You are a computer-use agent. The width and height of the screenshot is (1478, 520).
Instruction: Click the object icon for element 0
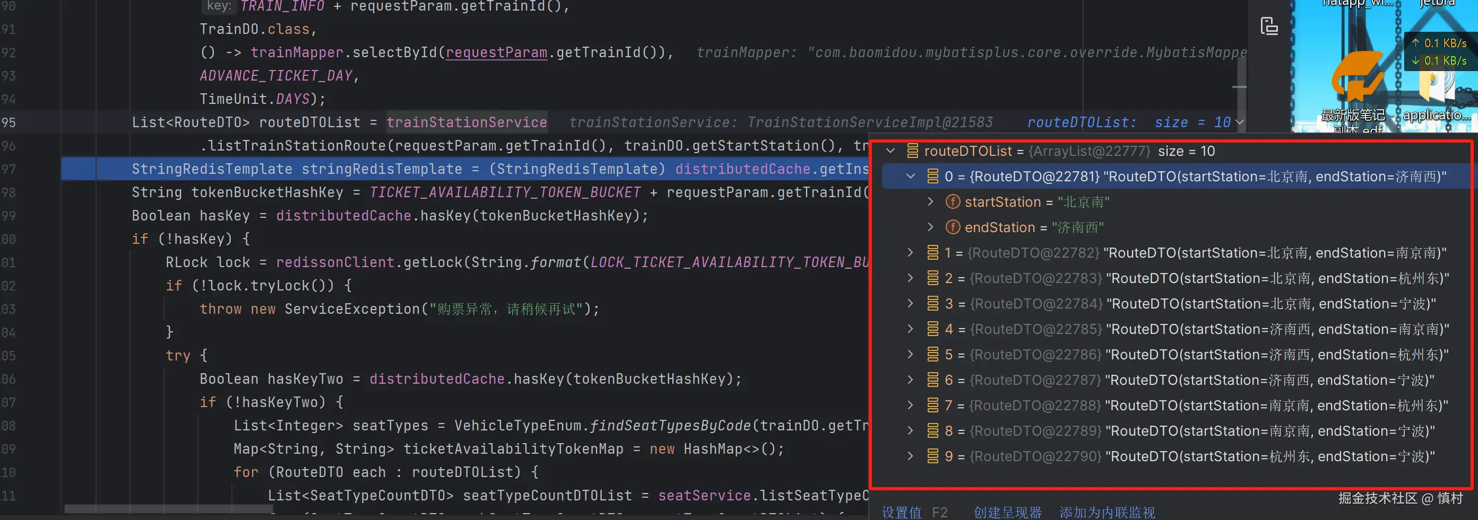tap(933, 177)
